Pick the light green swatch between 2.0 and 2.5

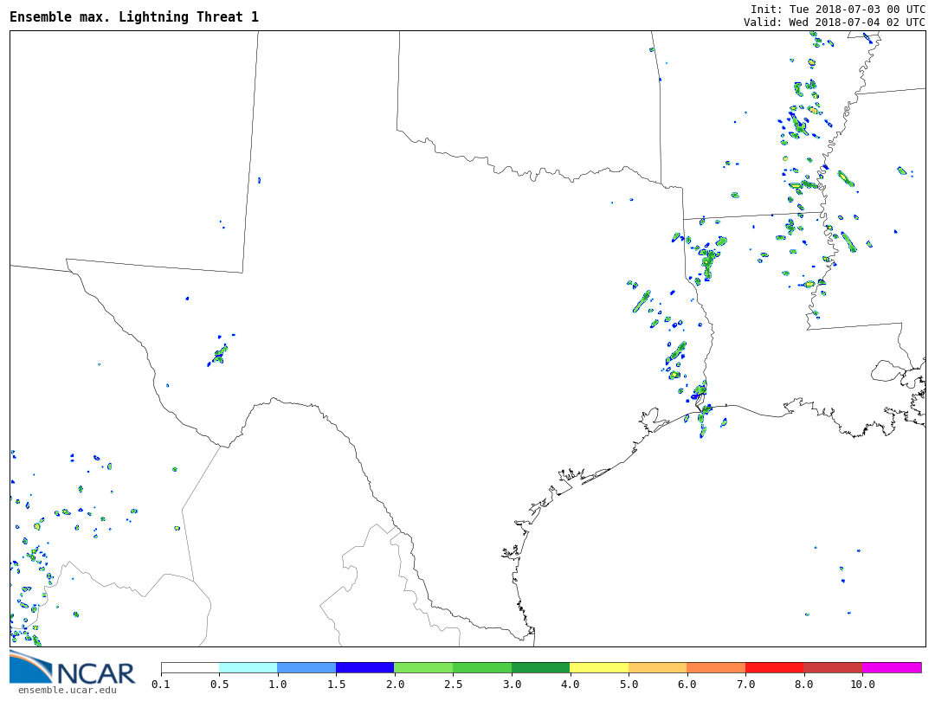coord(423,667)
